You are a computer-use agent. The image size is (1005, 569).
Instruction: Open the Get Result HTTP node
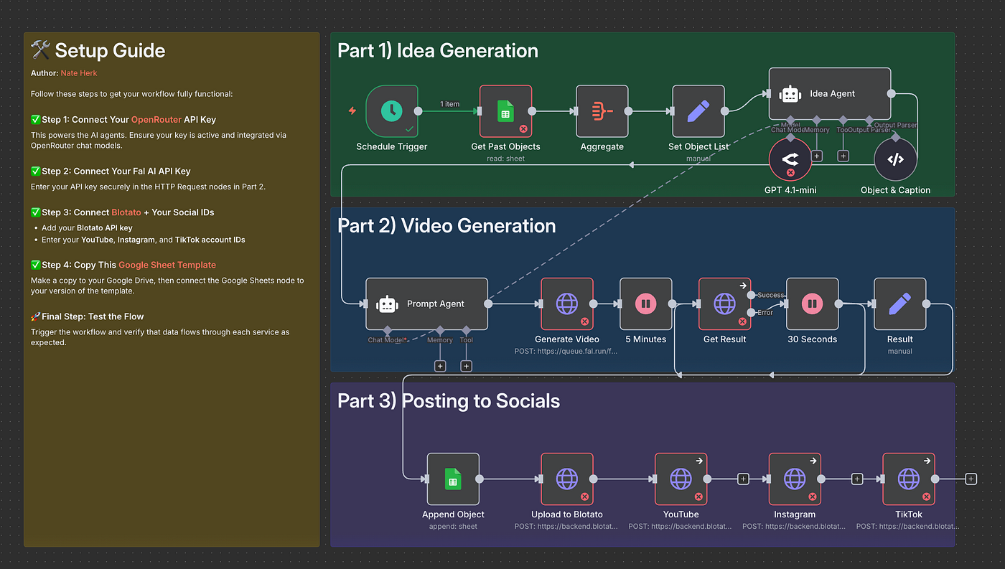[724, 304]
